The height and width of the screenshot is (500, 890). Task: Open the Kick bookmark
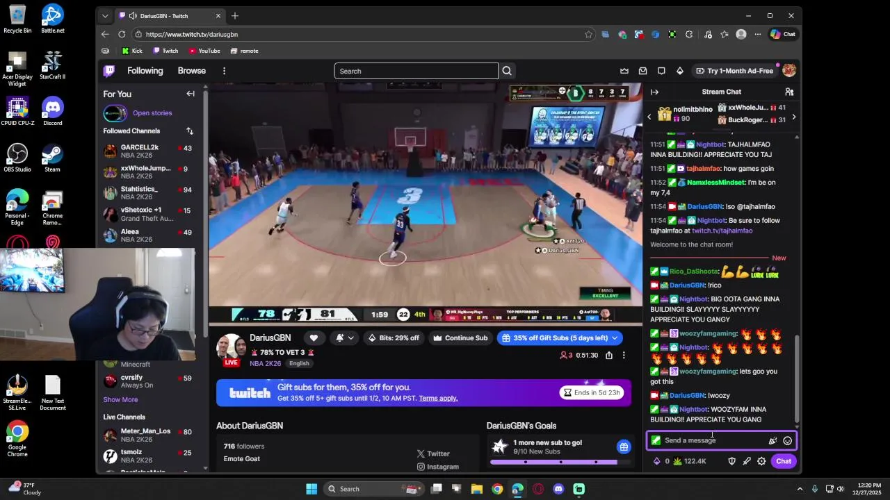pyautogui.click(x=132, y=51)
